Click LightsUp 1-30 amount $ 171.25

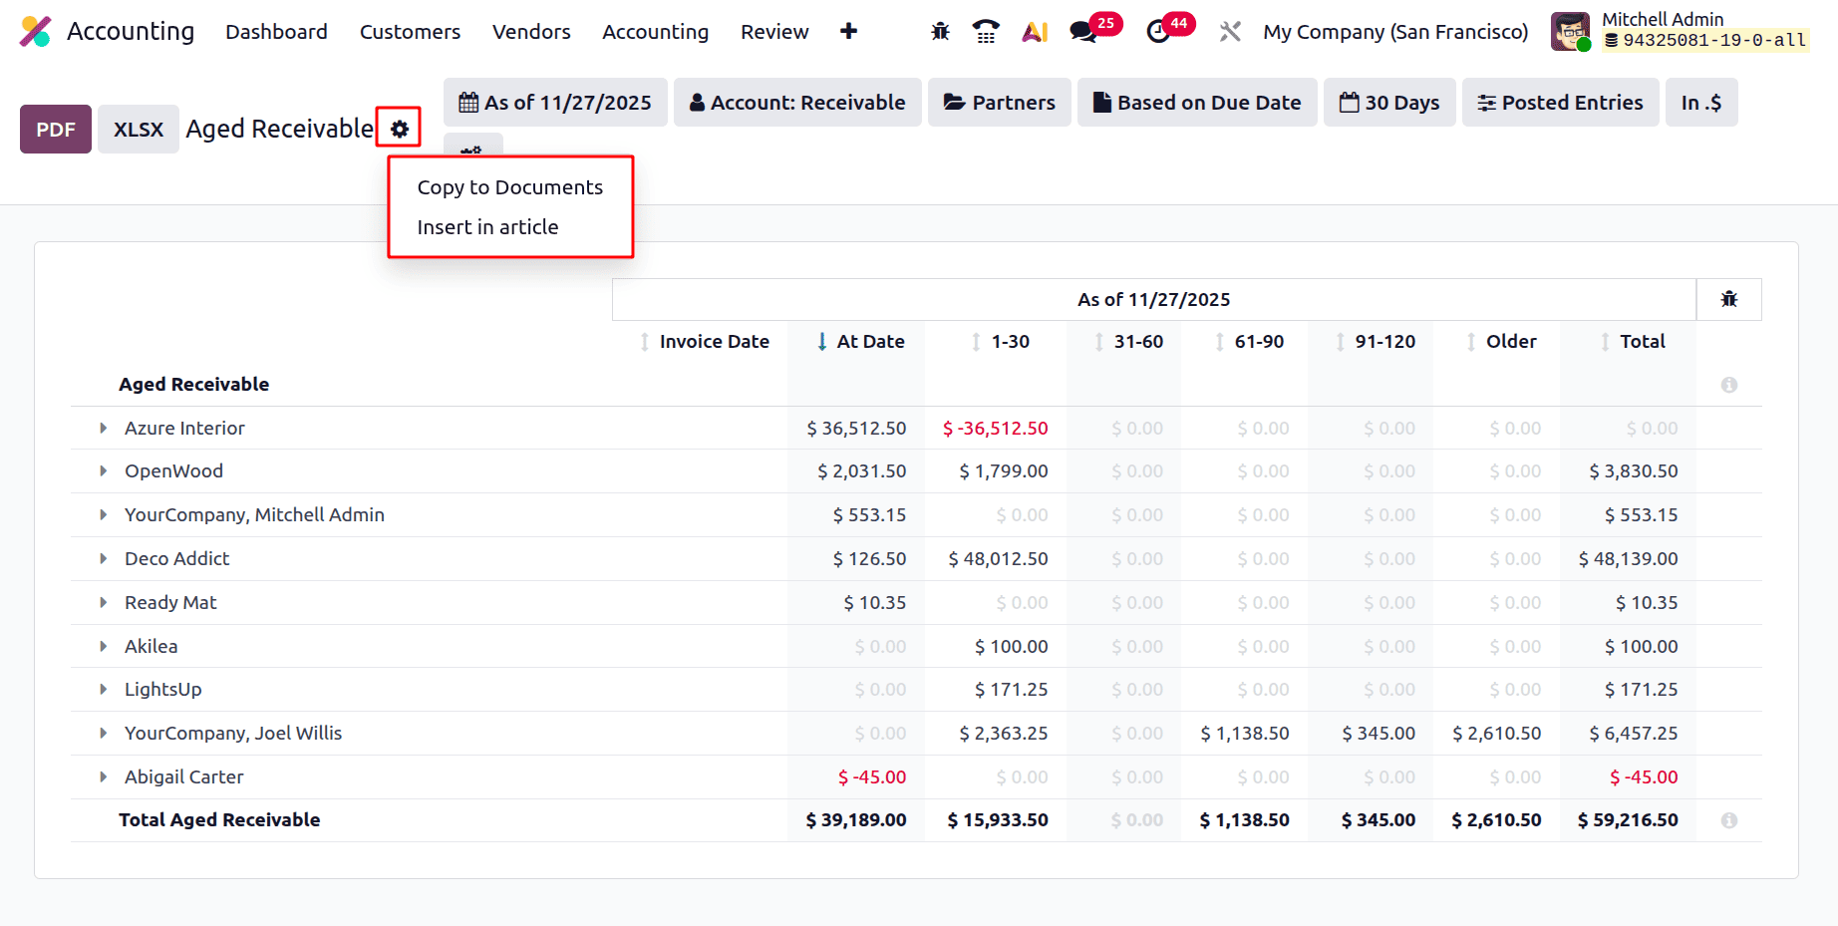tap(1011, 690)
